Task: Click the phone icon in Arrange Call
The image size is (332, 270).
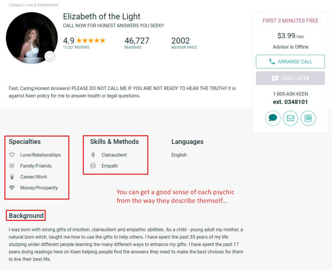Action: (x=272, y=62)
